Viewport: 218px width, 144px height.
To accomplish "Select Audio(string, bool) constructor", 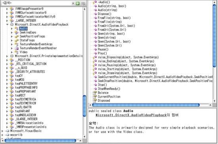I will click(x=112, y=6).
